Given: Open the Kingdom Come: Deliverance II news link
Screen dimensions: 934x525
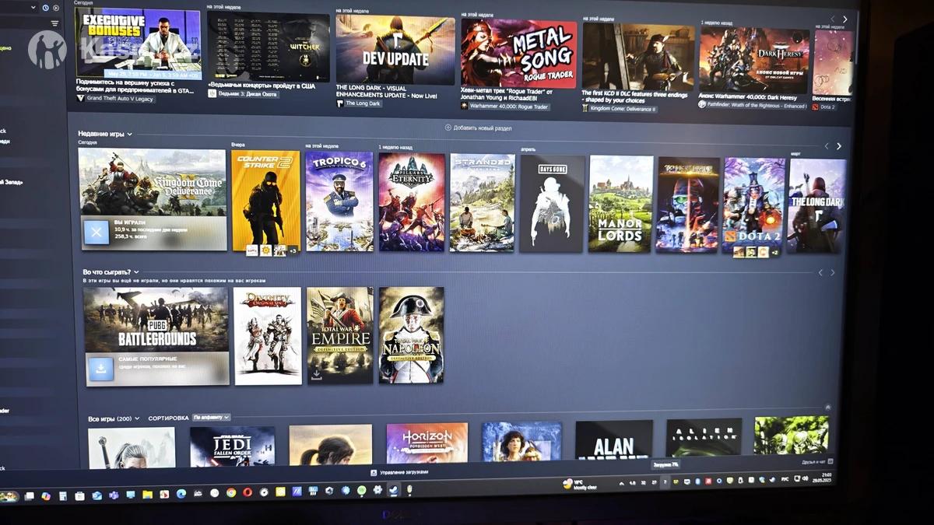Looking at the screenshot, I should point(623,110).
